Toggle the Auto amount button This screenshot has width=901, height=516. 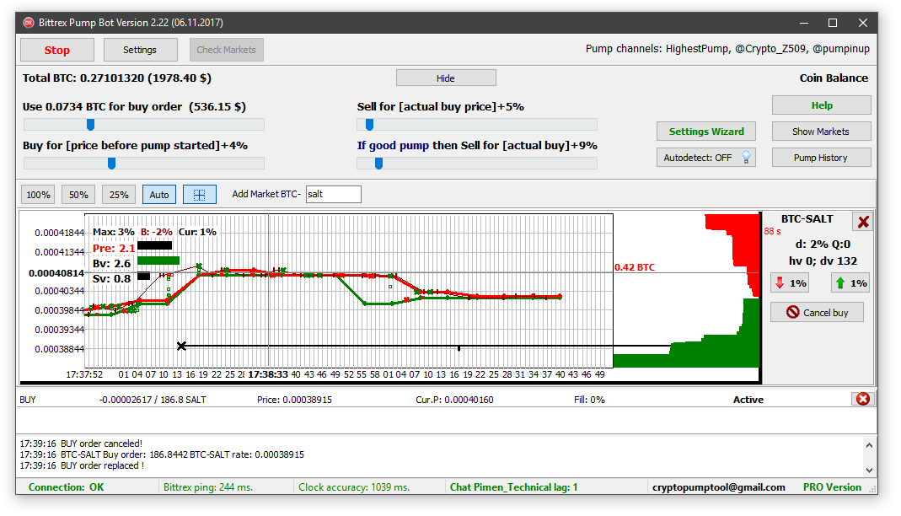click(159, 195)
